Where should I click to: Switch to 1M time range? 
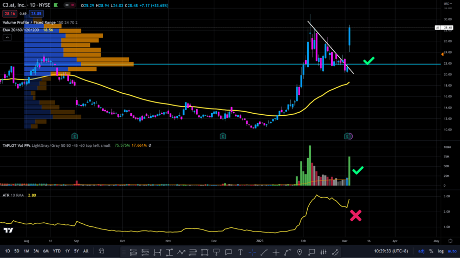click(x=27, y=251)
